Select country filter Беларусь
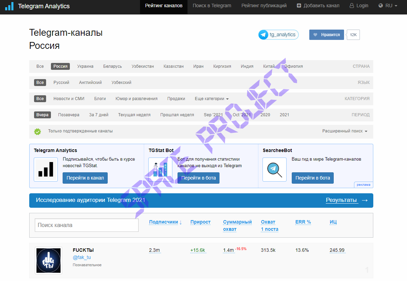Viewport: 407px width, 281px height. (113, 66)
